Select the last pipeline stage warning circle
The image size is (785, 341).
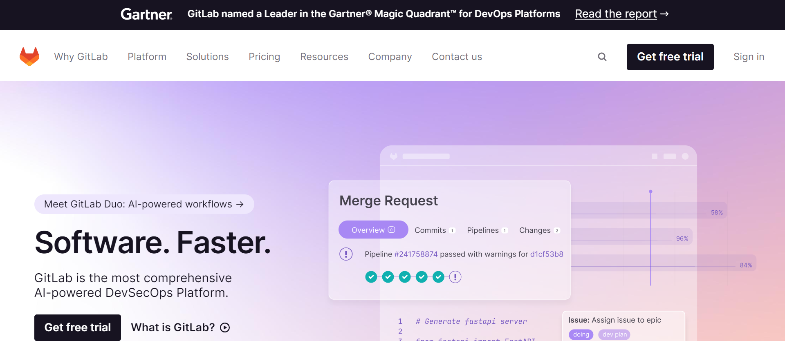click(455, 277)
